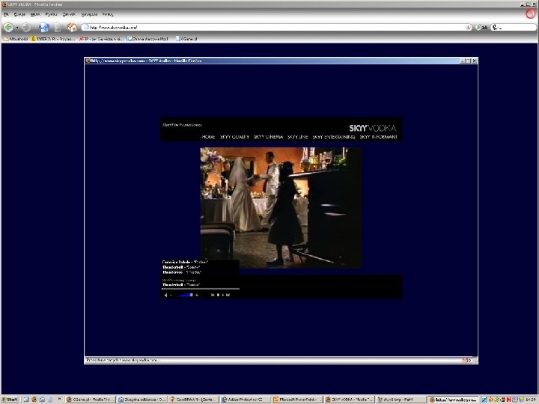Screen dimensions: 539x404
Task: Open the Pomoc menu
Action: [108, 14]
